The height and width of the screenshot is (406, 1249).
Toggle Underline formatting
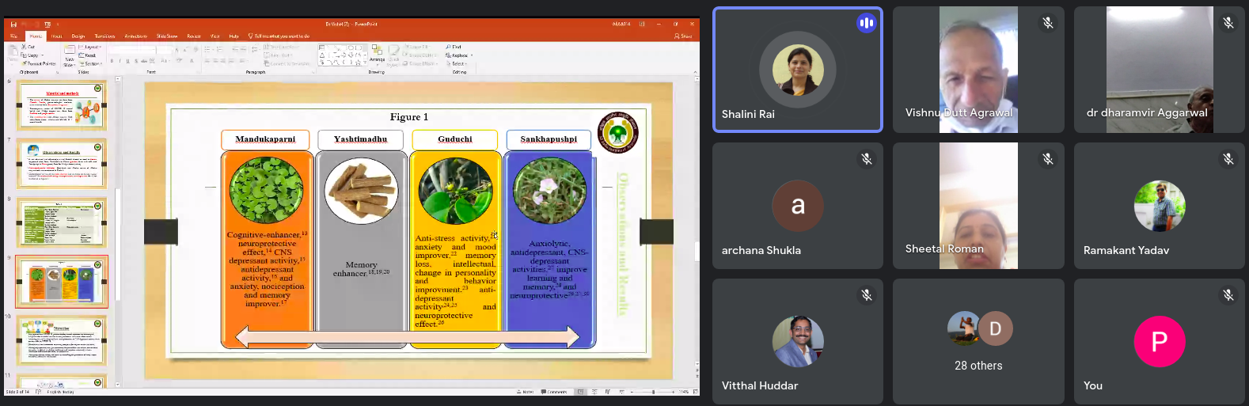(x=127, y=61)
